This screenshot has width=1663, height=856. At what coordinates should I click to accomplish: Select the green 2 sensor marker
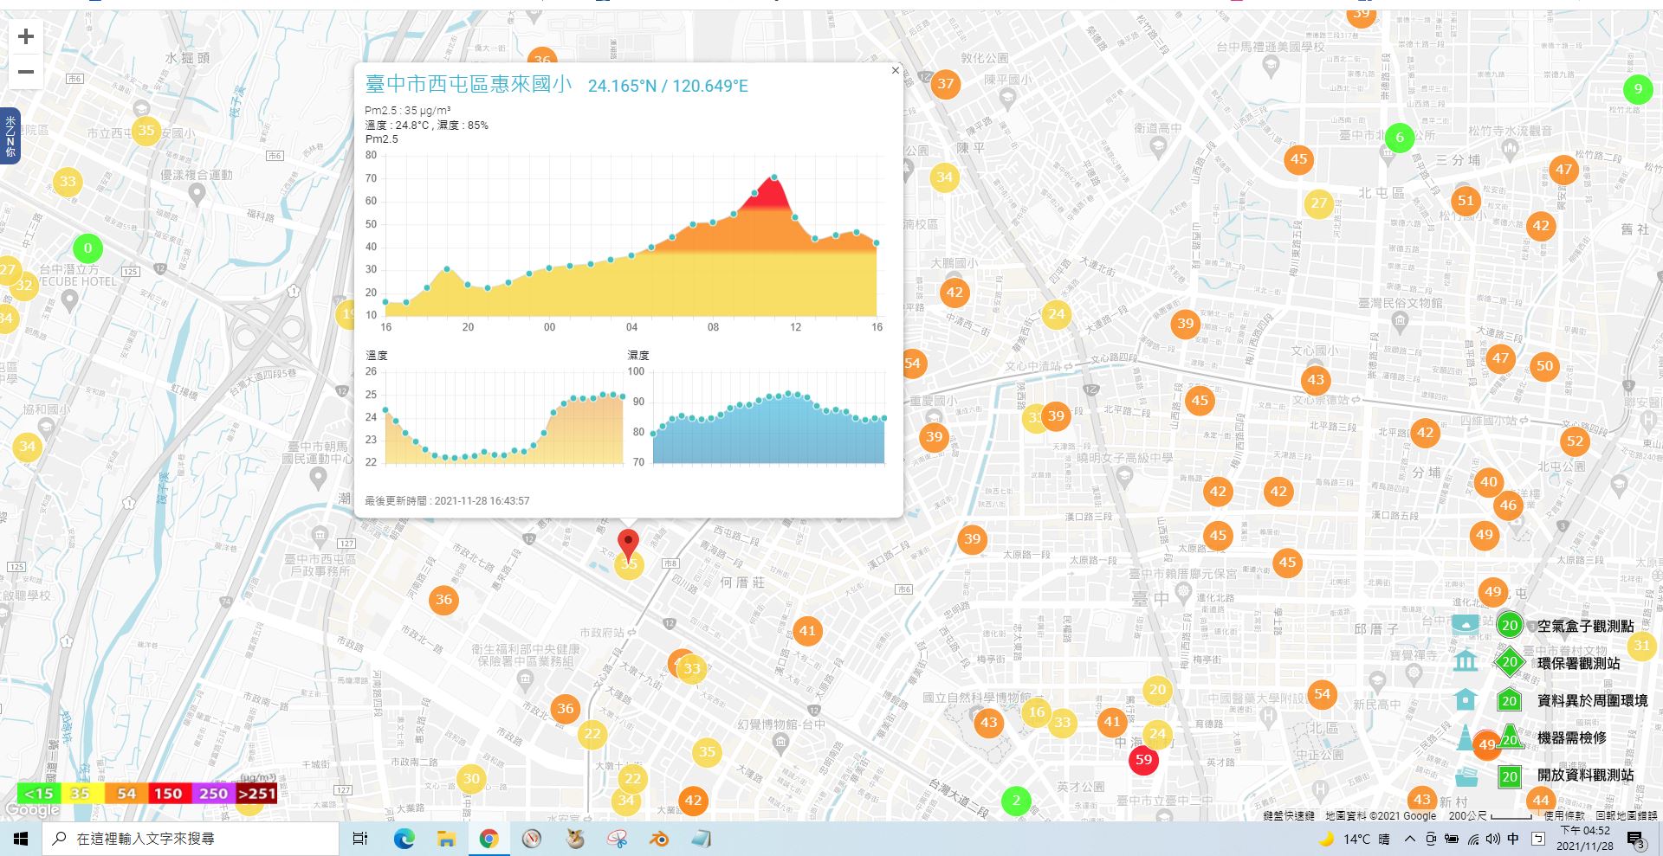[1016, 801]
